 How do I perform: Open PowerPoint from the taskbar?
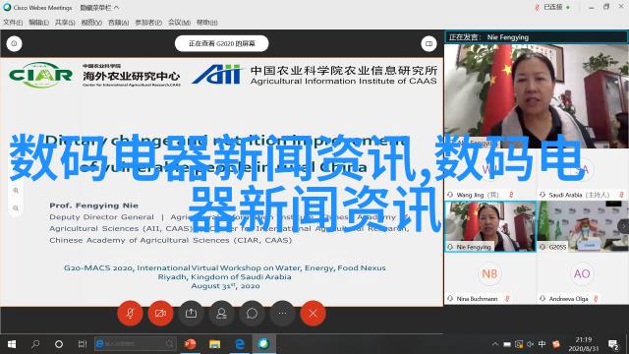(190, 344)
